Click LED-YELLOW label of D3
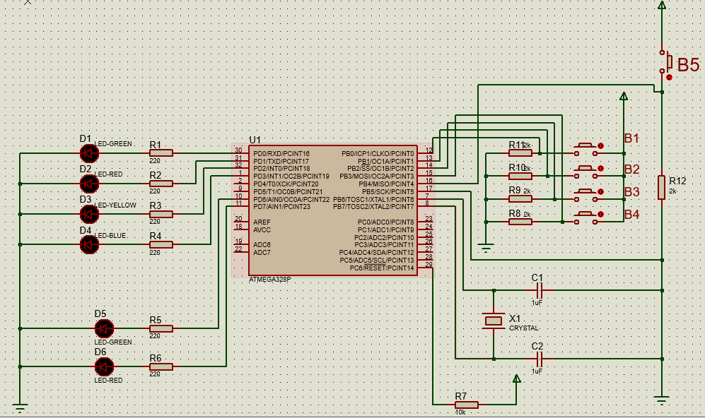 coord(115,205)
